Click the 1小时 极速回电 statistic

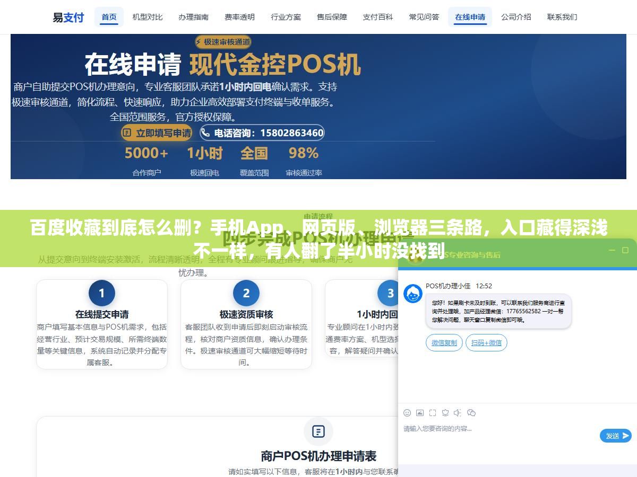tap(205, 161)
